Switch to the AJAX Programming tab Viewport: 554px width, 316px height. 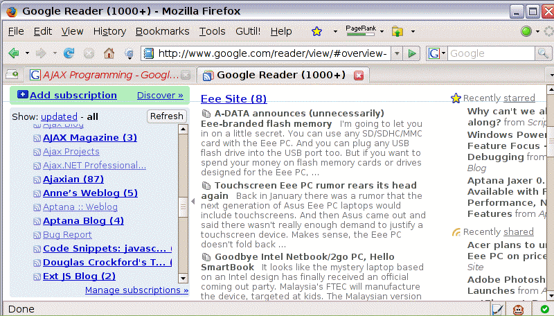110,75
